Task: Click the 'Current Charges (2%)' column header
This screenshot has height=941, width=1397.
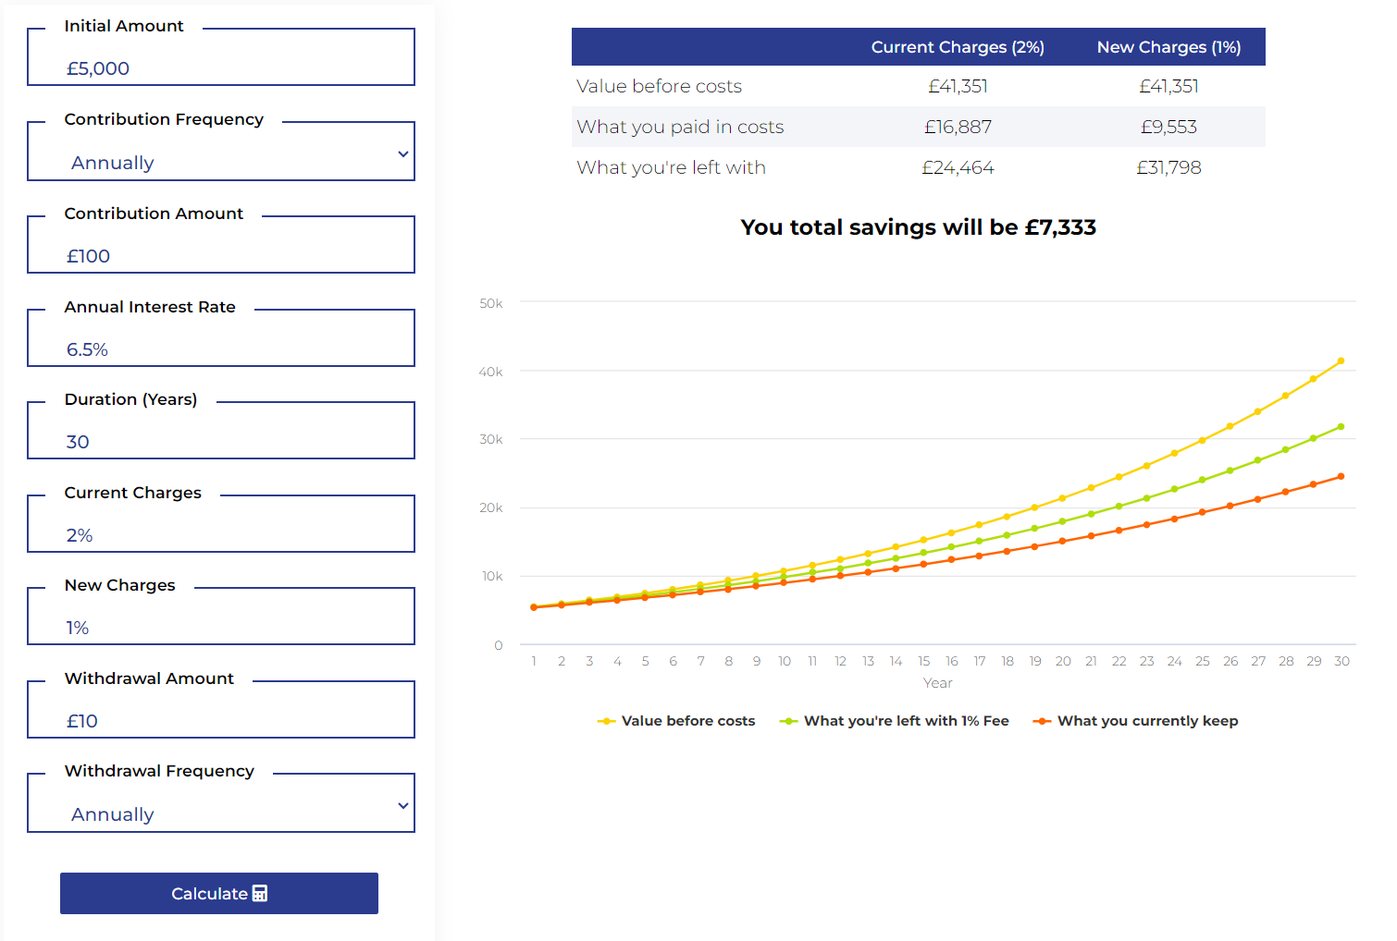Action: 958,47
